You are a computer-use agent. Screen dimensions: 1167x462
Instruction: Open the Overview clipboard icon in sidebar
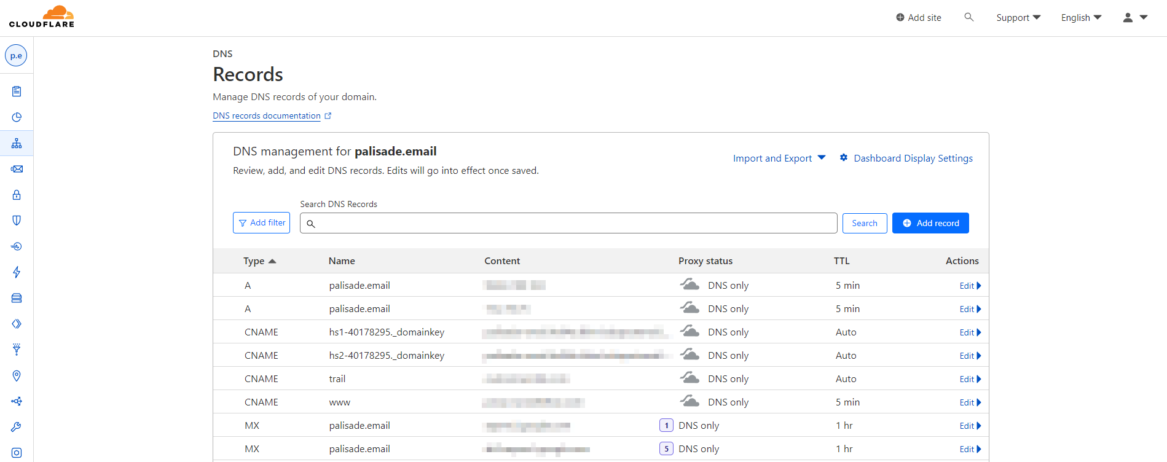tap(17, 92)
